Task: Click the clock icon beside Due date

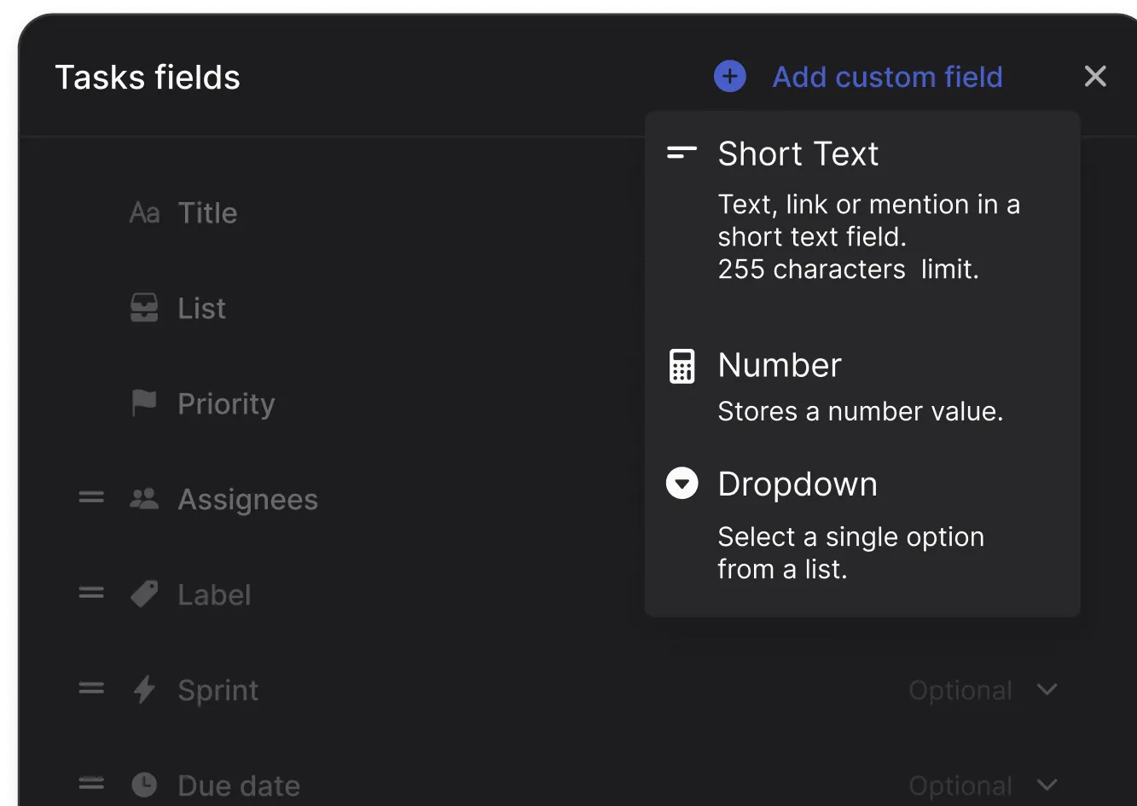Action: click(144, 784)
